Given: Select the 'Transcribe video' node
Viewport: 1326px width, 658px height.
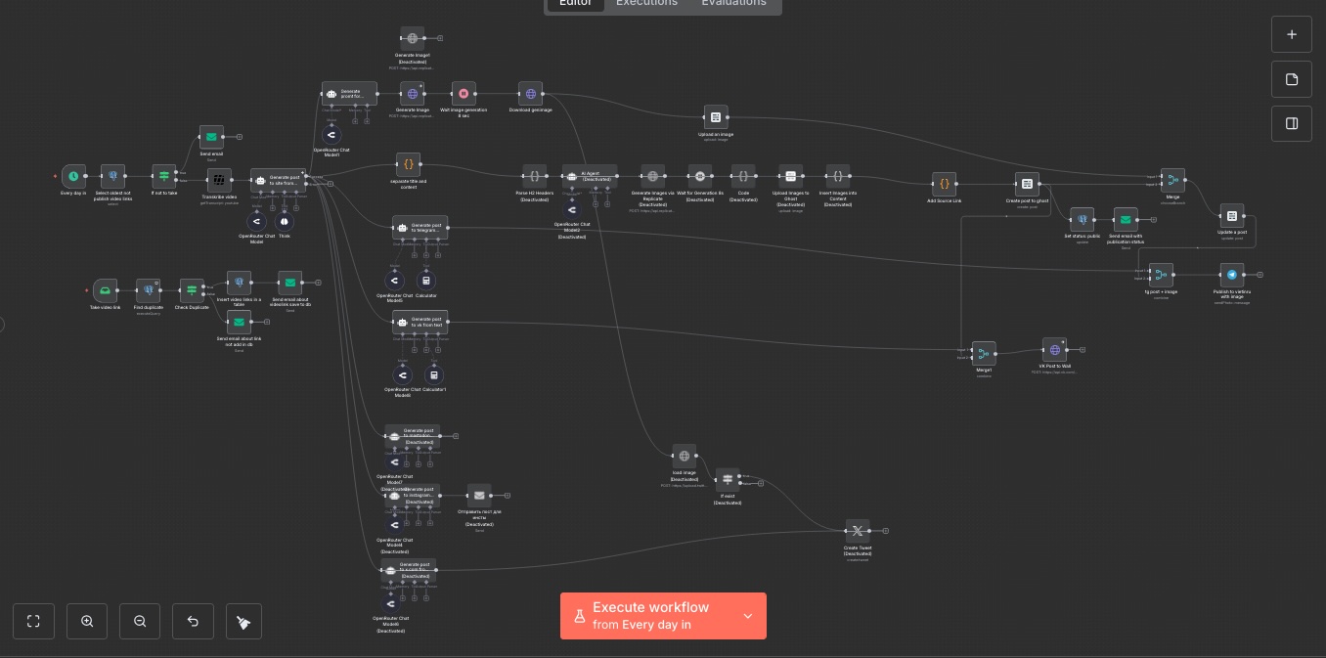Looking at the screenshot, I should (219, 179).
